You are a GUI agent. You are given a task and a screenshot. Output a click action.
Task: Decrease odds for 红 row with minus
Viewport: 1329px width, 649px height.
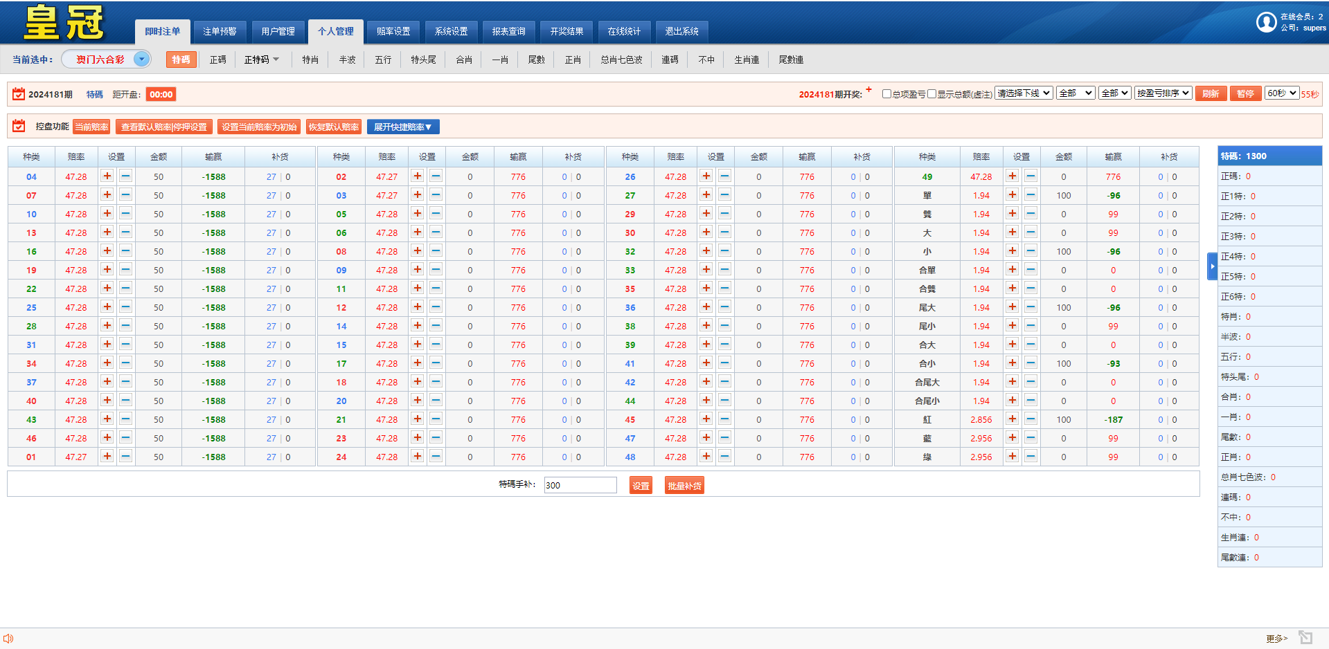point(1031,419)
